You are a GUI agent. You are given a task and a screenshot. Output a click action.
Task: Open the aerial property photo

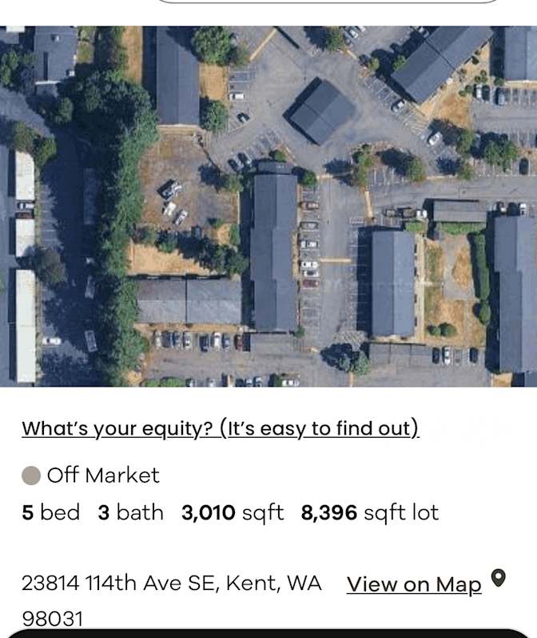click(268, 207)
